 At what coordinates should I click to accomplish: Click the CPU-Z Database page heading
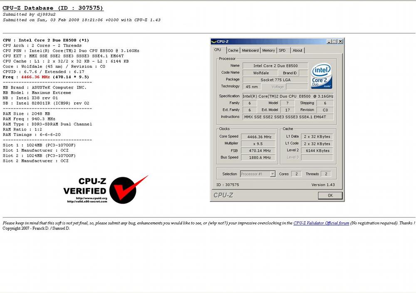(53, 8)
